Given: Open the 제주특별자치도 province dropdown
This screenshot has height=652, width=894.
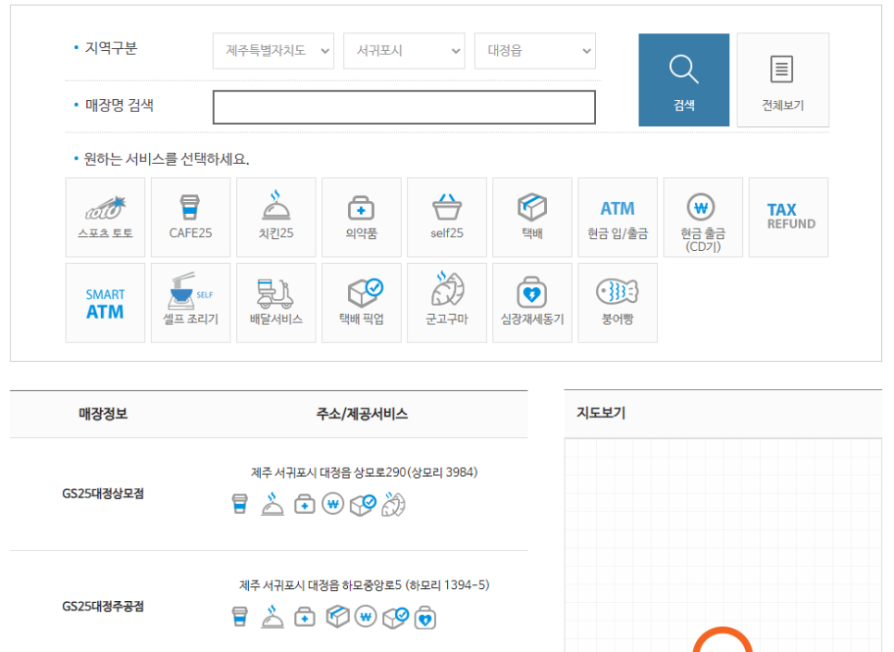Looking at the screenshot, I should point(273,51).
